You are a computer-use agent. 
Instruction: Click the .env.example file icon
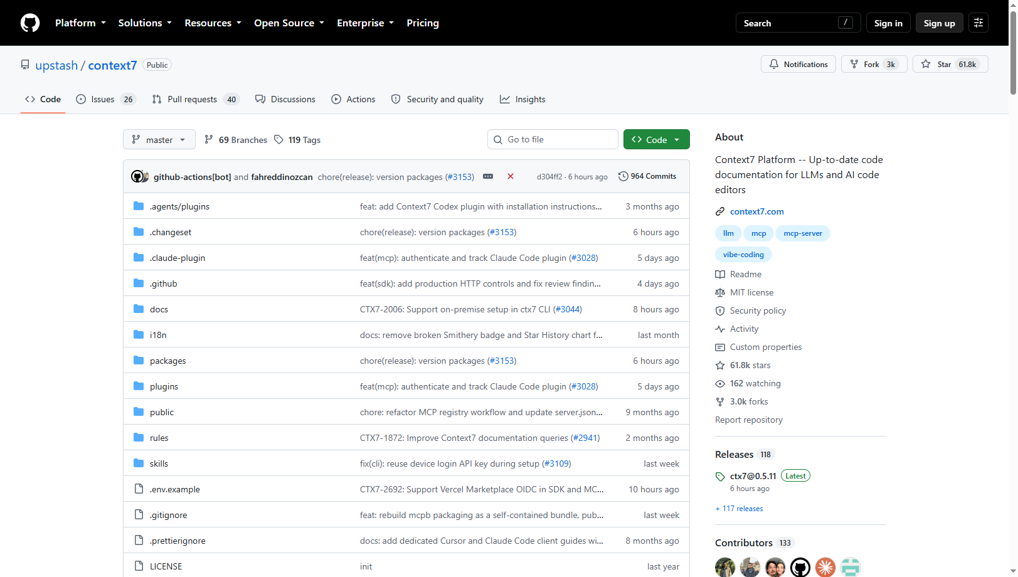tap(139, 489)
